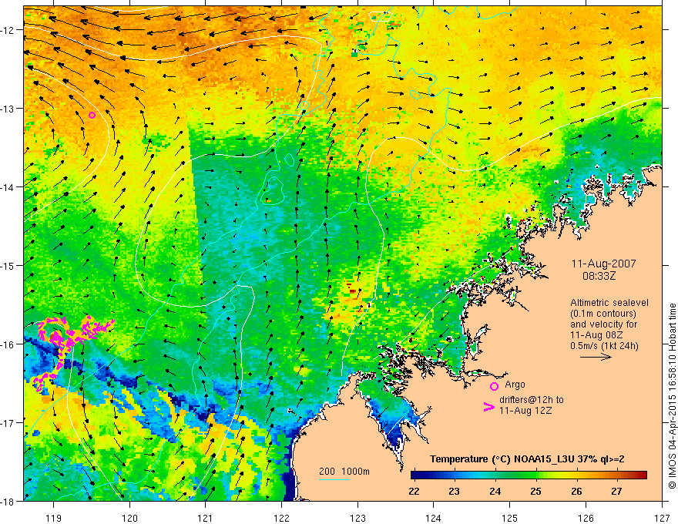
Task: Click the 'drifters@12h to' legend label
Action: click(532, 400)
